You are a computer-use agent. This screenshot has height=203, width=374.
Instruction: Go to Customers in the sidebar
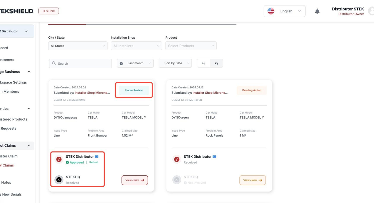7,60
